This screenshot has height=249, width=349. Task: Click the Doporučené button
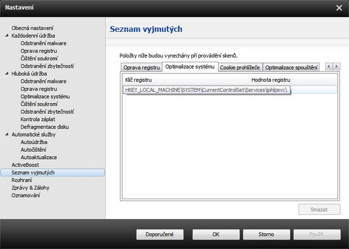[159, 234]
